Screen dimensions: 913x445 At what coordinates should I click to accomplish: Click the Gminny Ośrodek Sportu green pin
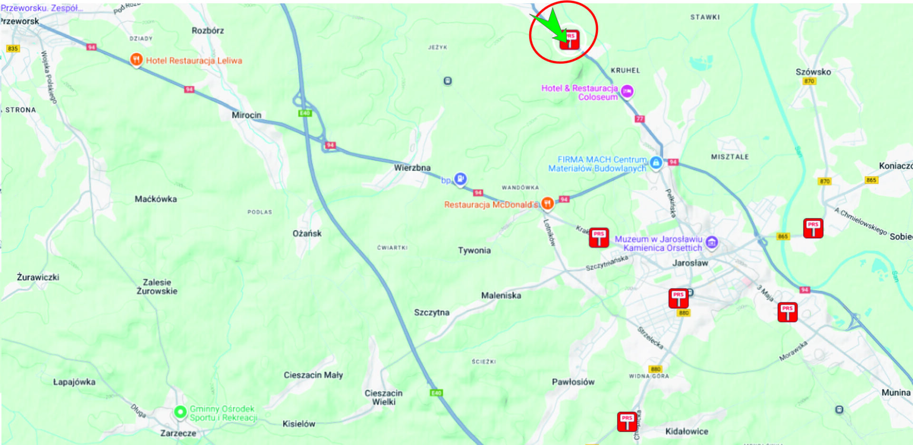pyautogui.click(x=180, y=412)
